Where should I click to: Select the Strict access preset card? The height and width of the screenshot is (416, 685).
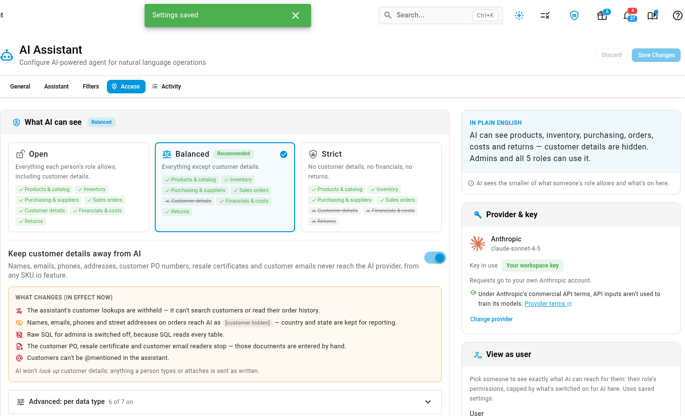(371, 187)
